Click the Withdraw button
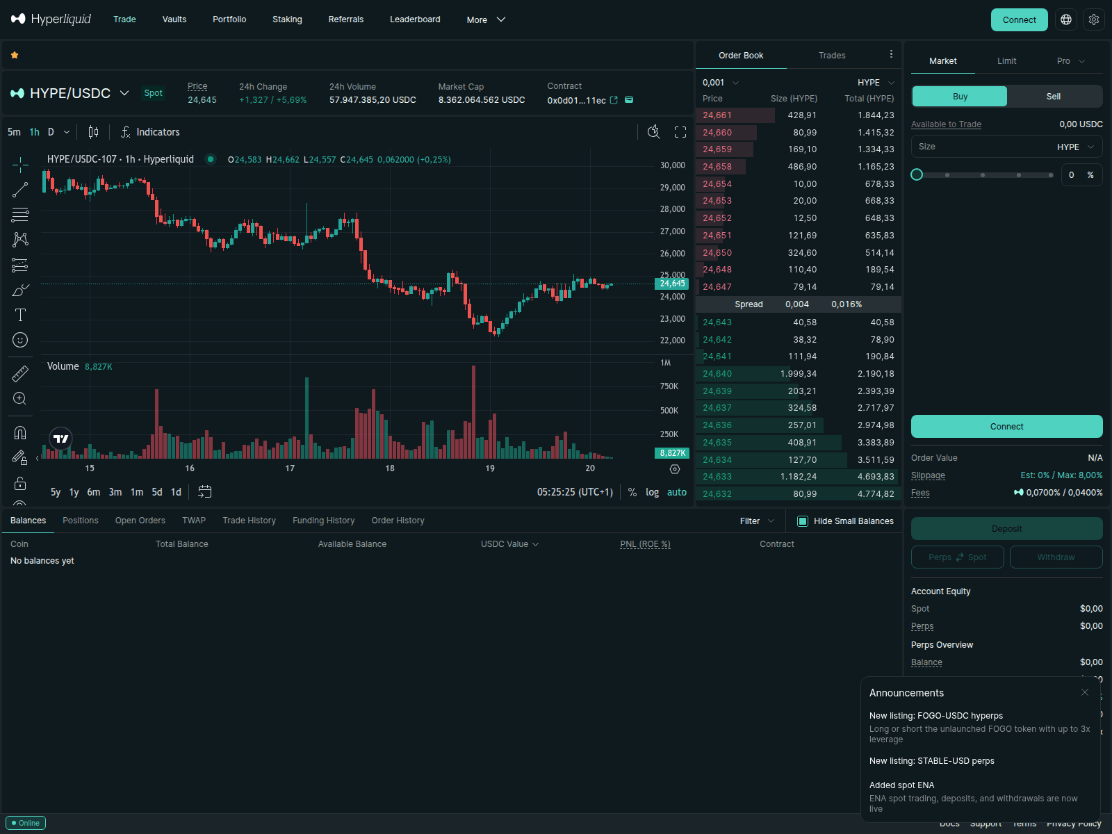1112x834 pixels. pos(1056,557)
